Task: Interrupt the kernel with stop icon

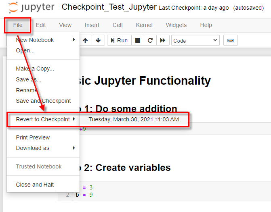Action: click(x=138, y=40)
